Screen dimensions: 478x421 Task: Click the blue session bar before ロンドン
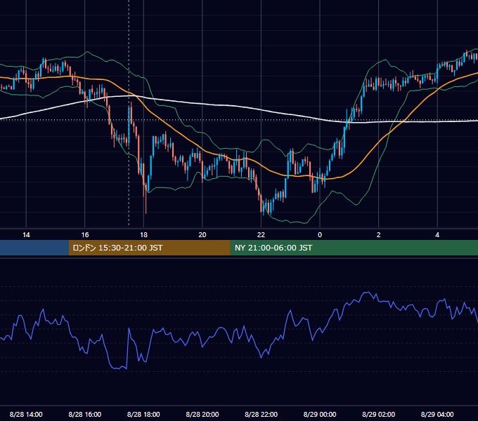34,248
